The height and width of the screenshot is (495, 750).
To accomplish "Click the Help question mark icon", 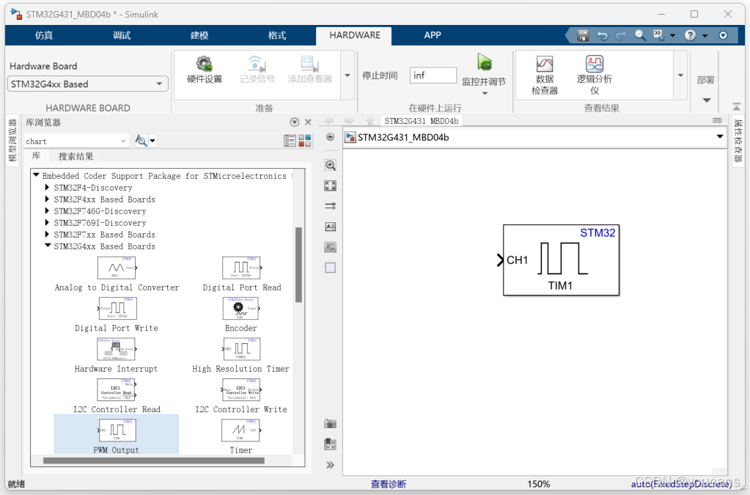I will pyautogui.click(x=690, y=35).
